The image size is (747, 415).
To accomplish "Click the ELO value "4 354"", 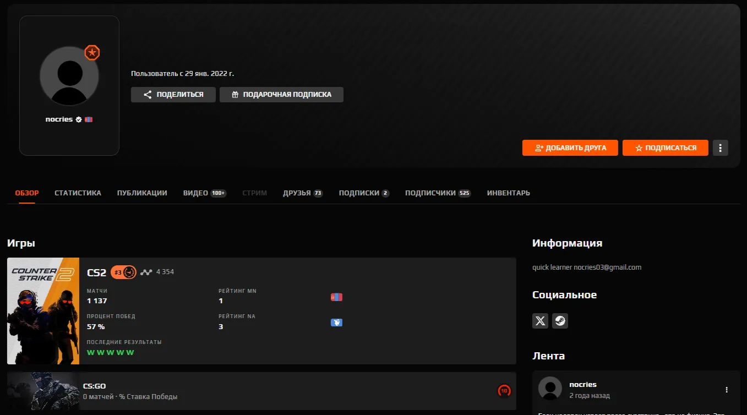I will (165, 272).
